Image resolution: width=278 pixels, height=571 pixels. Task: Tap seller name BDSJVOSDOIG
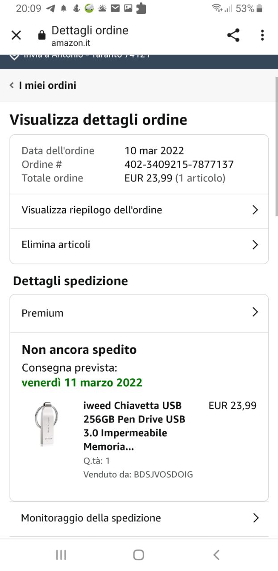point(163,475)
